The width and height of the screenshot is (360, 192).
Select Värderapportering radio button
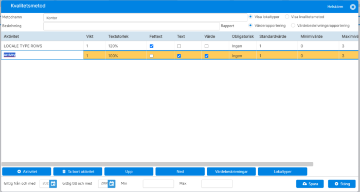click(250, 26)
